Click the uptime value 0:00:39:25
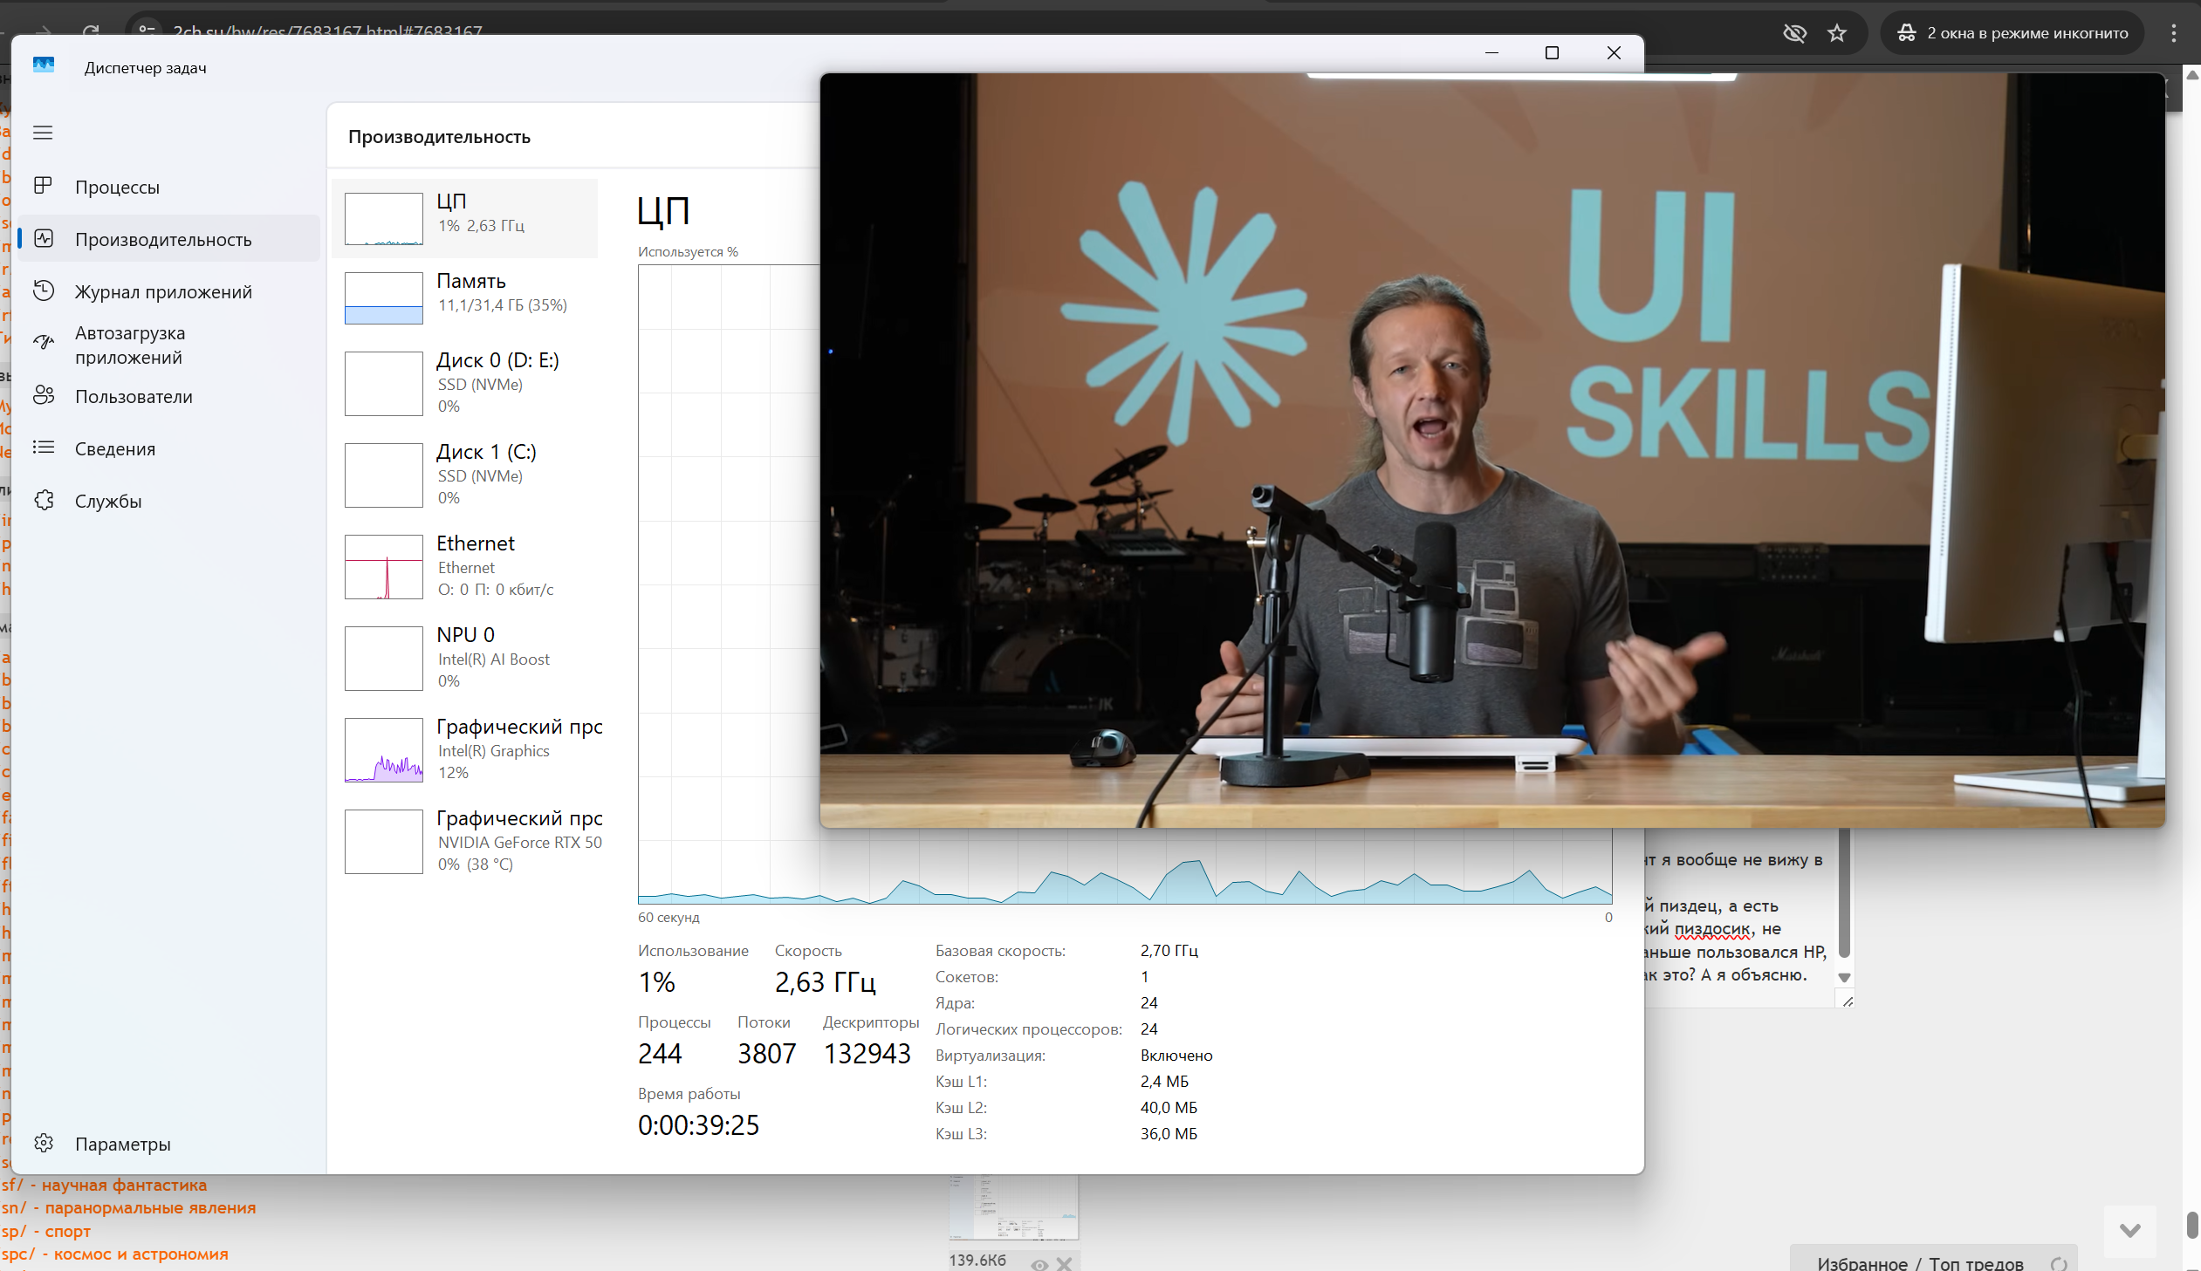 point(698,1125)
